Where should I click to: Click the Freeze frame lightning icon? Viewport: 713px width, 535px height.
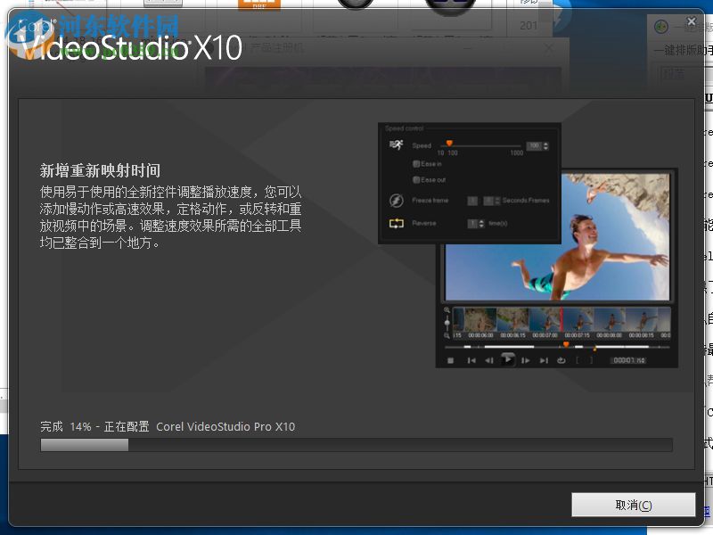397,200
